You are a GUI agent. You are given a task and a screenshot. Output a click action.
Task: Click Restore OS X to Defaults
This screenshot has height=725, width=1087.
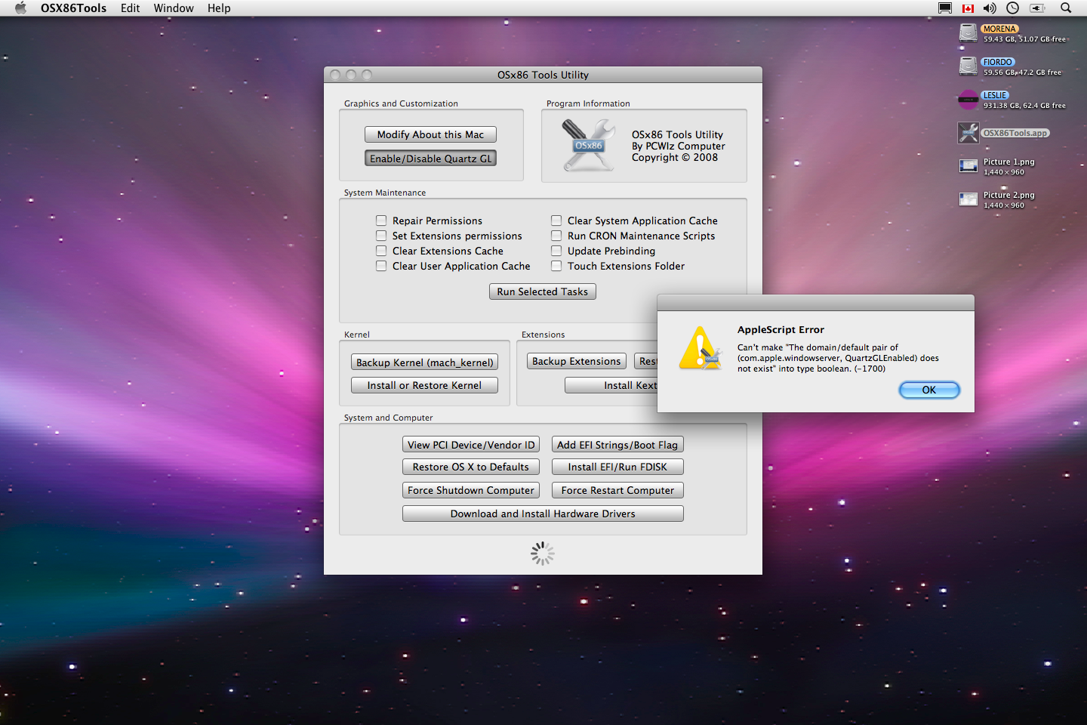click(x=471, y=467)
